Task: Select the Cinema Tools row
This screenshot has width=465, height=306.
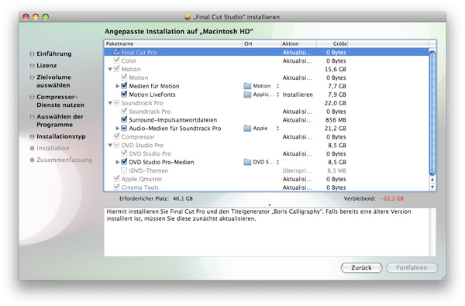Action: coord(267,187)
